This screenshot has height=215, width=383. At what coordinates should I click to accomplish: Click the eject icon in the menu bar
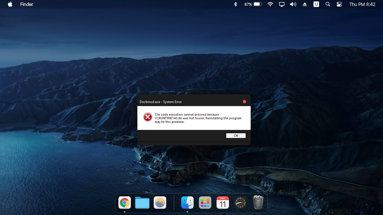pos(304,4)
